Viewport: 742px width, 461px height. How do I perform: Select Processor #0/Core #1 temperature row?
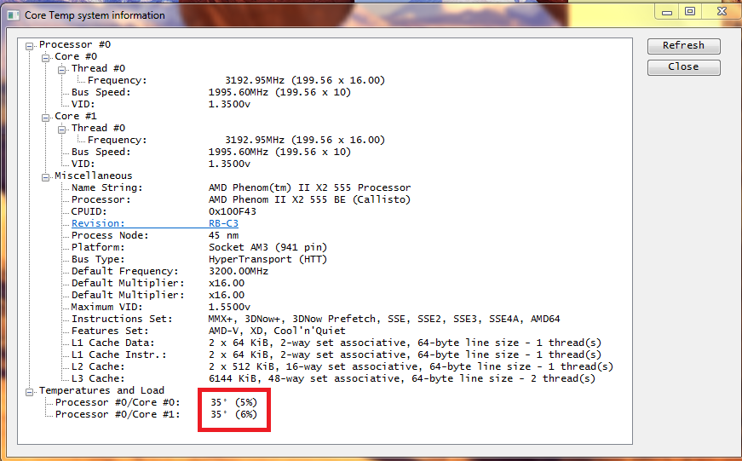156,415
